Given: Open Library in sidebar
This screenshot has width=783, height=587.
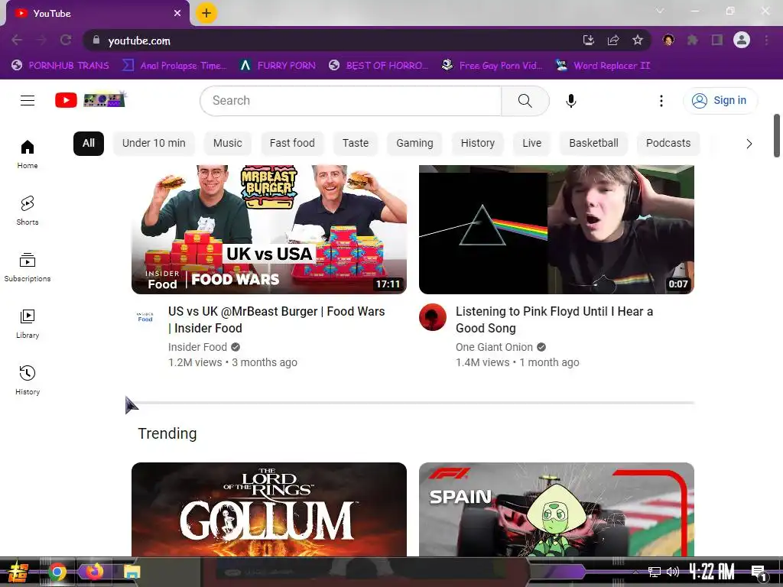Looking at the screenshot, I should click(28, 323).
